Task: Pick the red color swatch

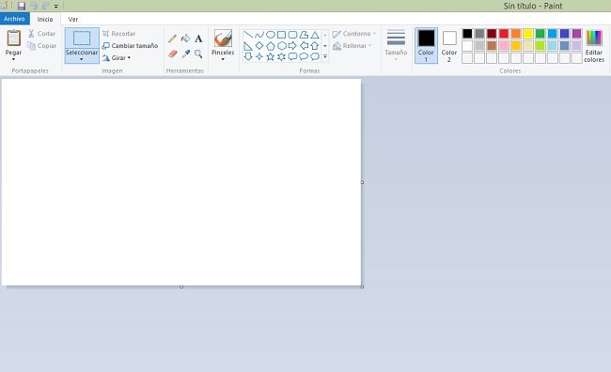Action: pyautogui.click(x=504, y=34)
